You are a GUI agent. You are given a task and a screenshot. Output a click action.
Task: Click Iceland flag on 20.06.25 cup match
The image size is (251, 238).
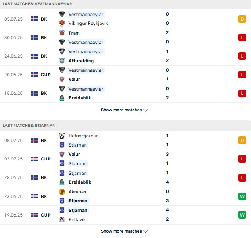pos(34,75)
